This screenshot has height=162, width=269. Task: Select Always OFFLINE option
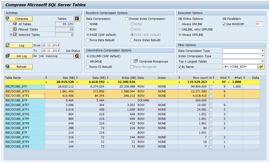pos(180,35)
